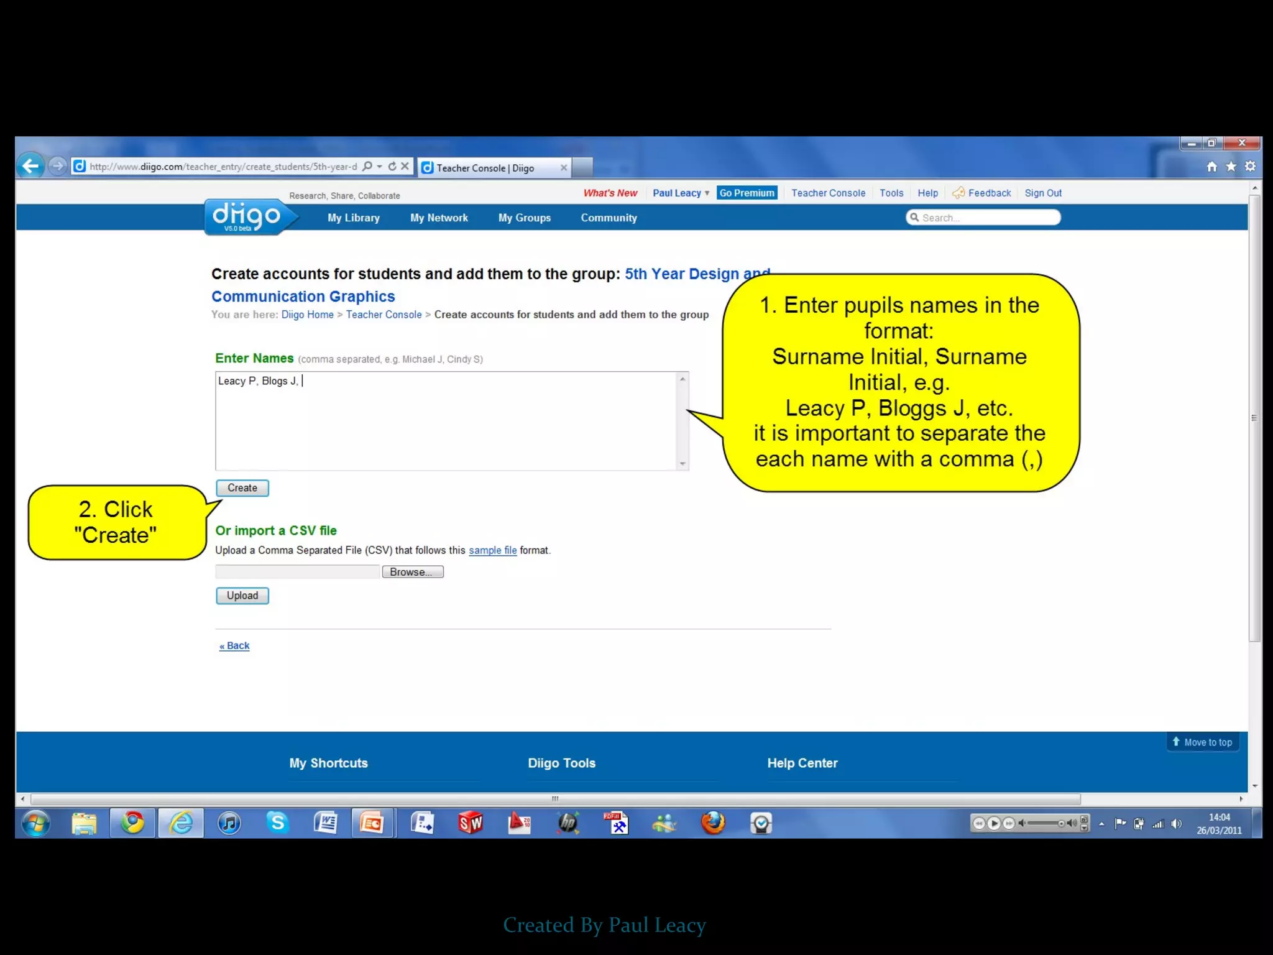The height and width of the screenshot is (955, 1273).
Task: Open My Library menu
Action: [353, 218]
